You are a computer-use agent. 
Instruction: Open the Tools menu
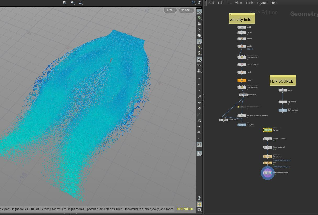(x=249, y=3)
